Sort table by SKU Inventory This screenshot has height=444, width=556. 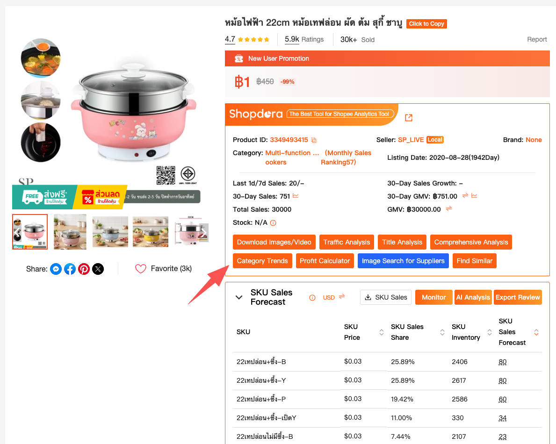pyautogui.click(x=489, y=332)
